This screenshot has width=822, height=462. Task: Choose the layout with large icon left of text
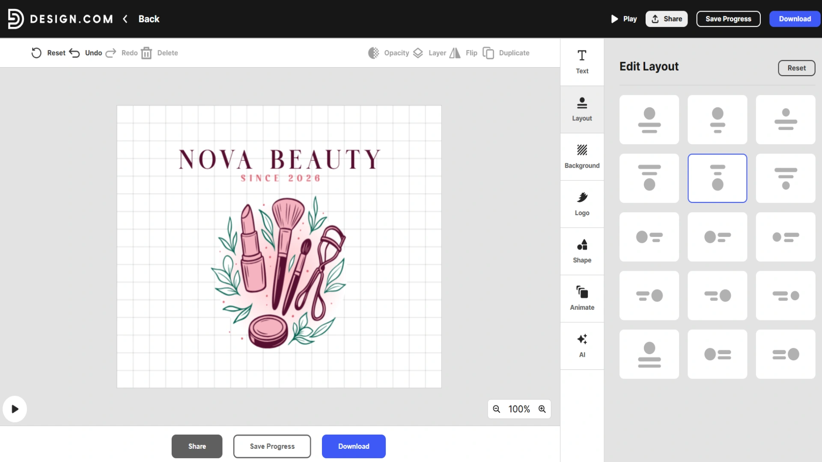pyautogui.click(x=649, y=237)
